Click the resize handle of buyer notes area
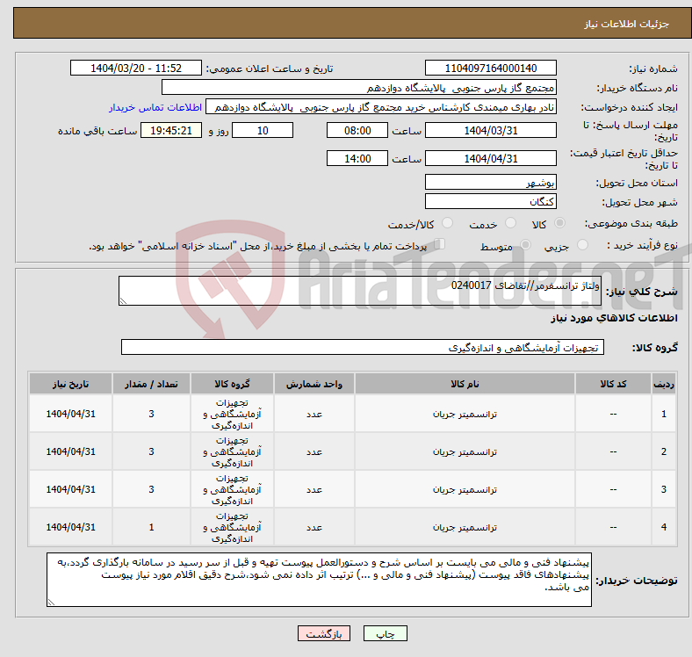Viewport: 692px width, 657px height. coord(51,602)
